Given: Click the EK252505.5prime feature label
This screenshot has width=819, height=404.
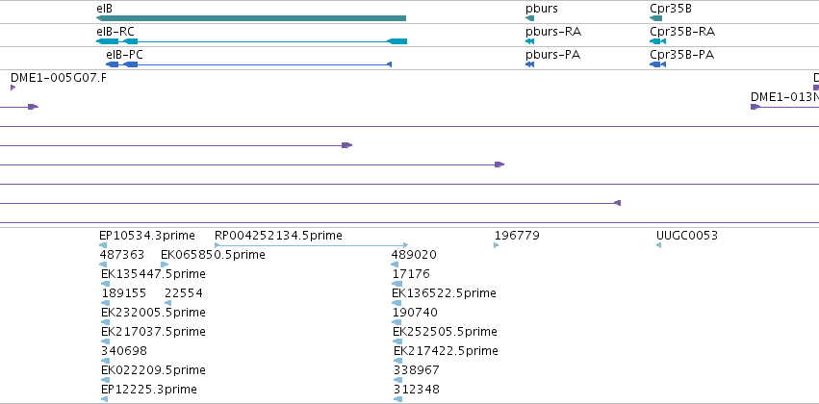Looking at the screenshot, I should [445, 332].
